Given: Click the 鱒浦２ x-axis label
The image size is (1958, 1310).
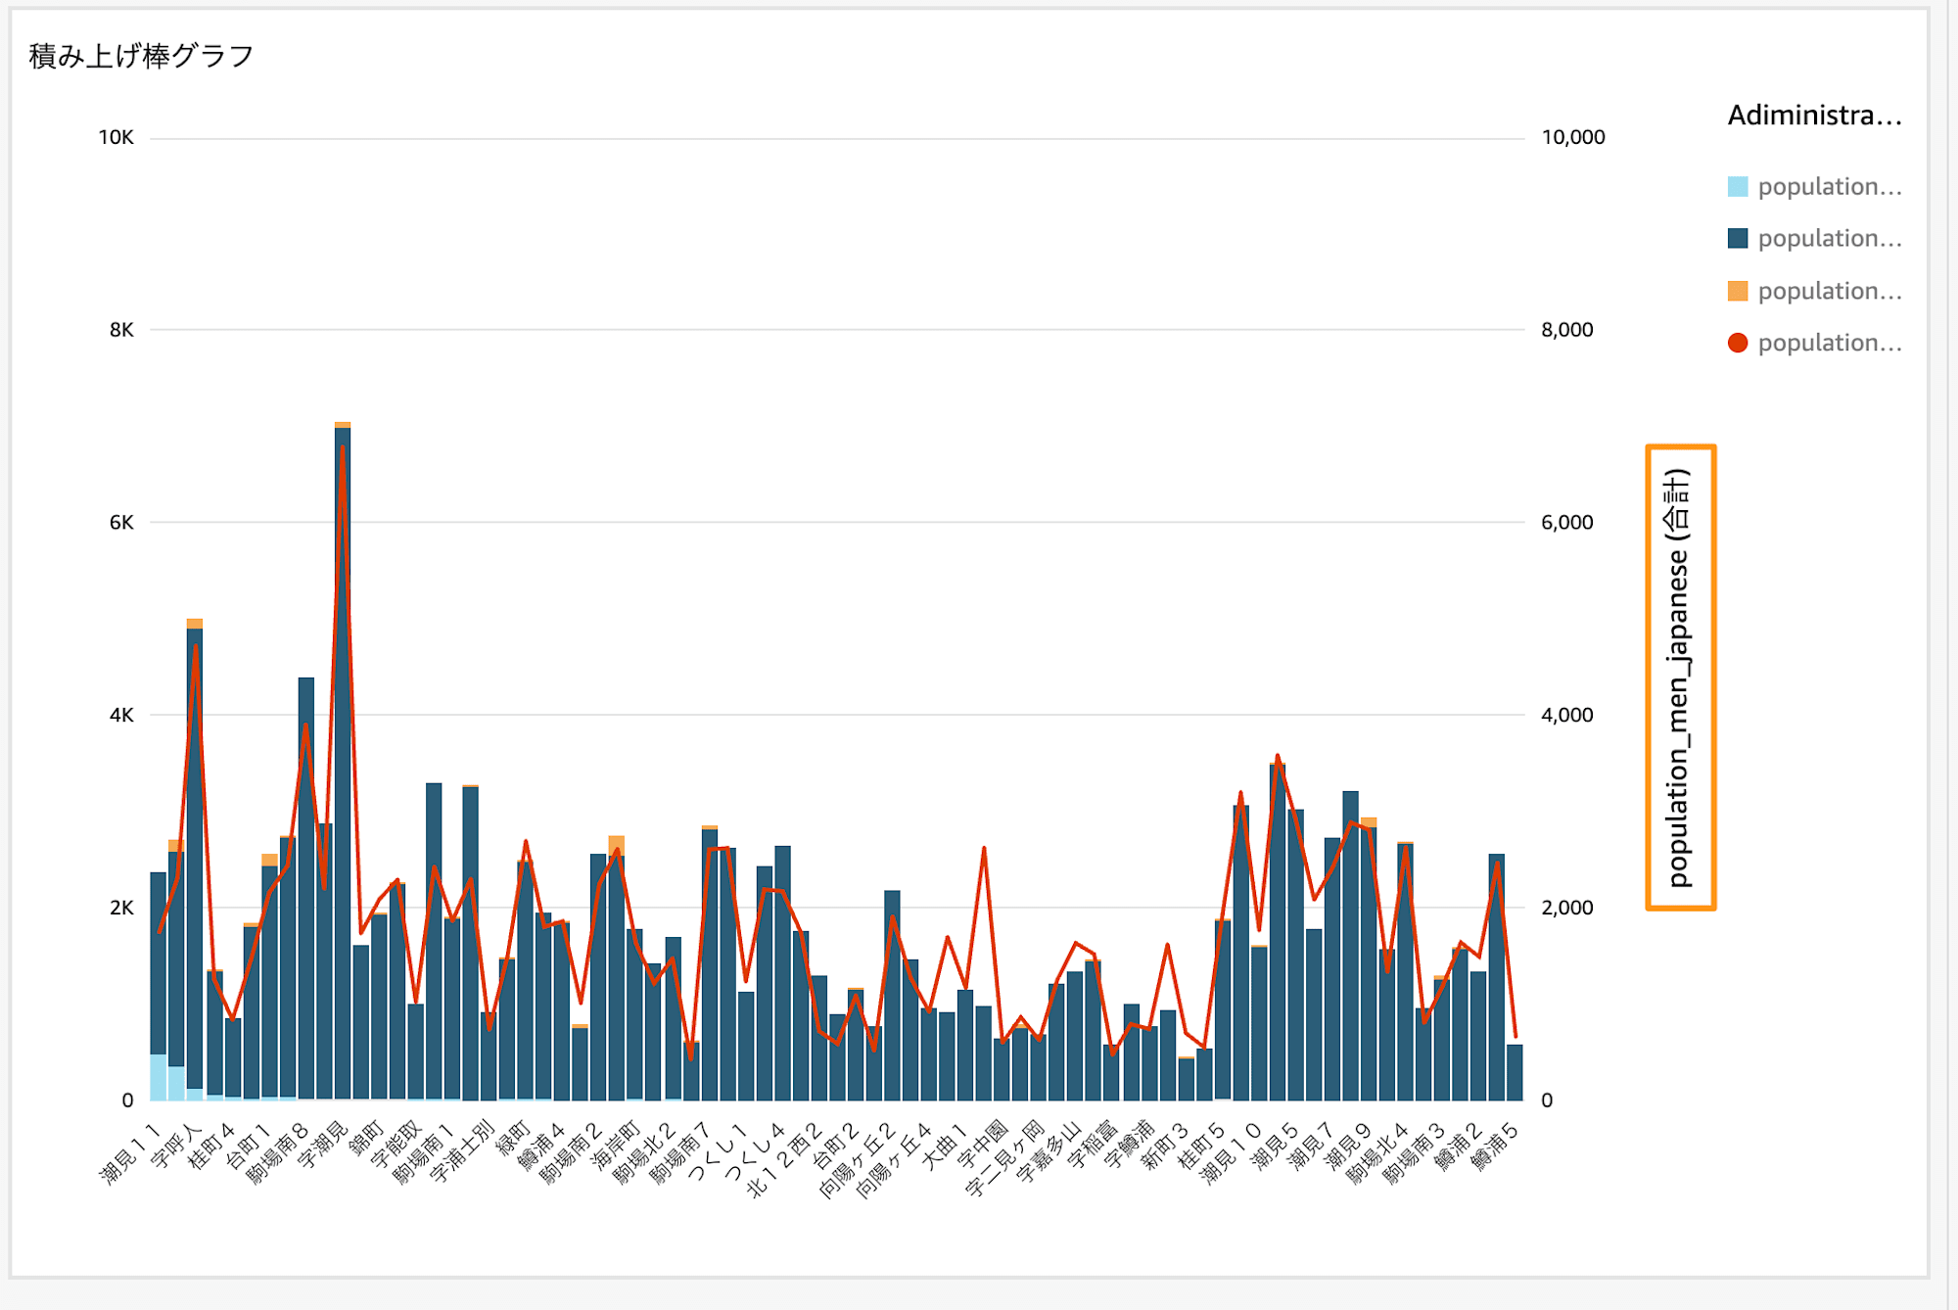Looking at the screenshot, I should 1458,1146.
